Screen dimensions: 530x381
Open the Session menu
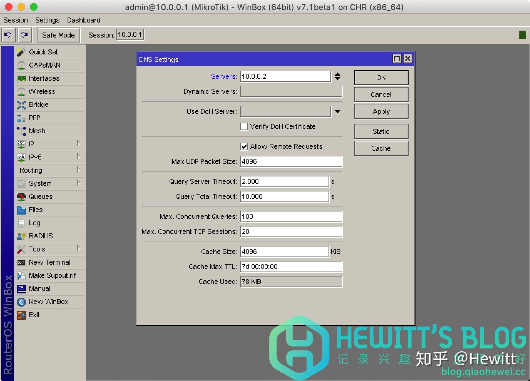point(16,20)
